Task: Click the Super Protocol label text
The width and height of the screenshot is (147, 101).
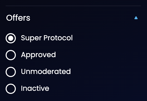Action: tap(47, 38)
